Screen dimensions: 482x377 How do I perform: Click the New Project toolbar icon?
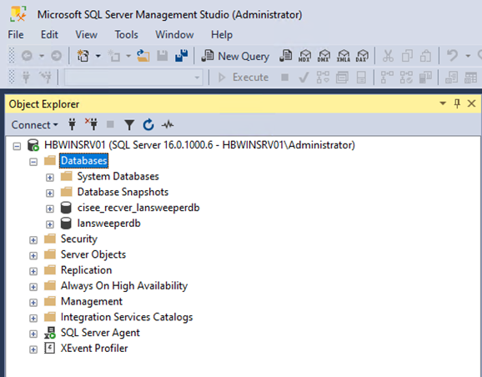pos(83,56)
